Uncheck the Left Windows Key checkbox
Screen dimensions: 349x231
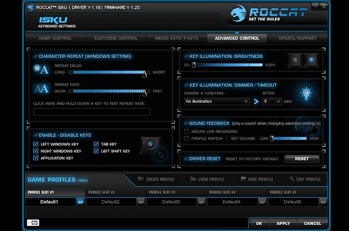(36, 144)
